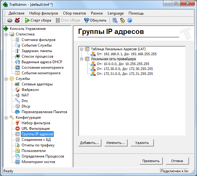Click the Удалить button
197x176 pixels.
tap(142, 143)
